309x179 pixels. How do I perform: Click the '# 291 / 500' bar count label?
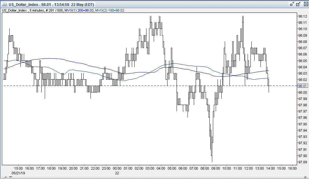(x=54, y=10)
